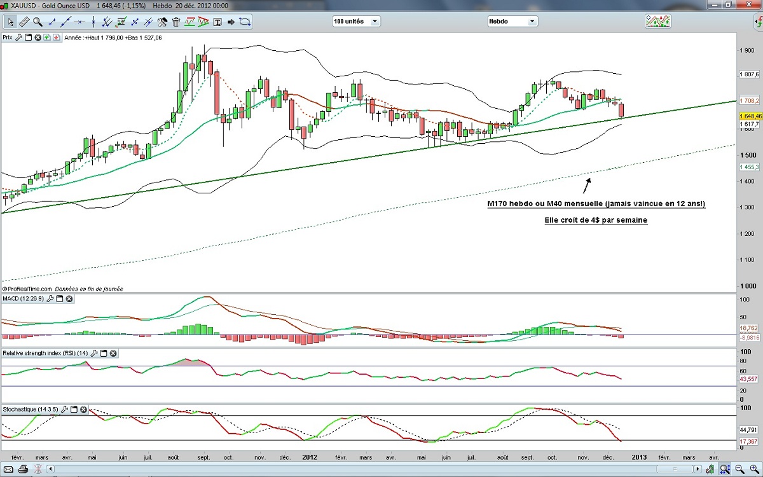
Task: Open the '100 unités' dropdown
Action: pos(356,22)
